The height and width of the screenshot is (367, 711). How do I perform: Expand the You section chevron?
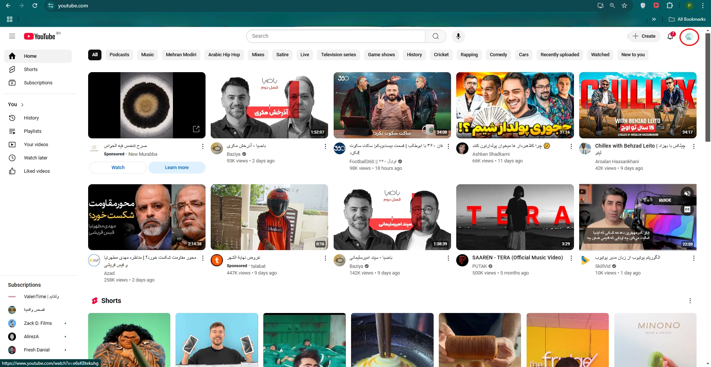(22, 105)
